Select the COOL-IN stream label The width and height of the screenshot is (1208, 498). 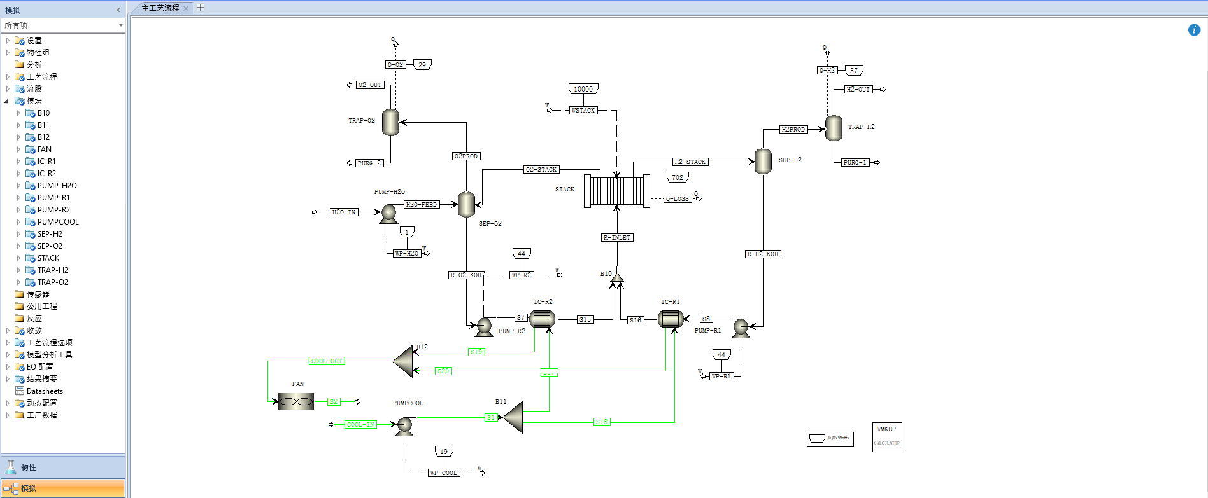[x=361, y=425]
